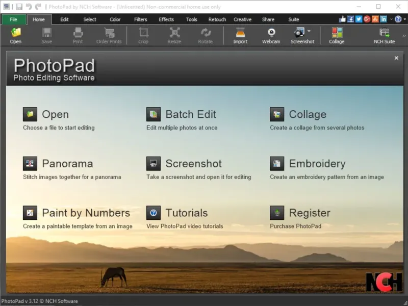Choose the Crop tool in the toolbar
Image resolution: width=408 pixels, height=306 pixels.
tap(143, 36)
